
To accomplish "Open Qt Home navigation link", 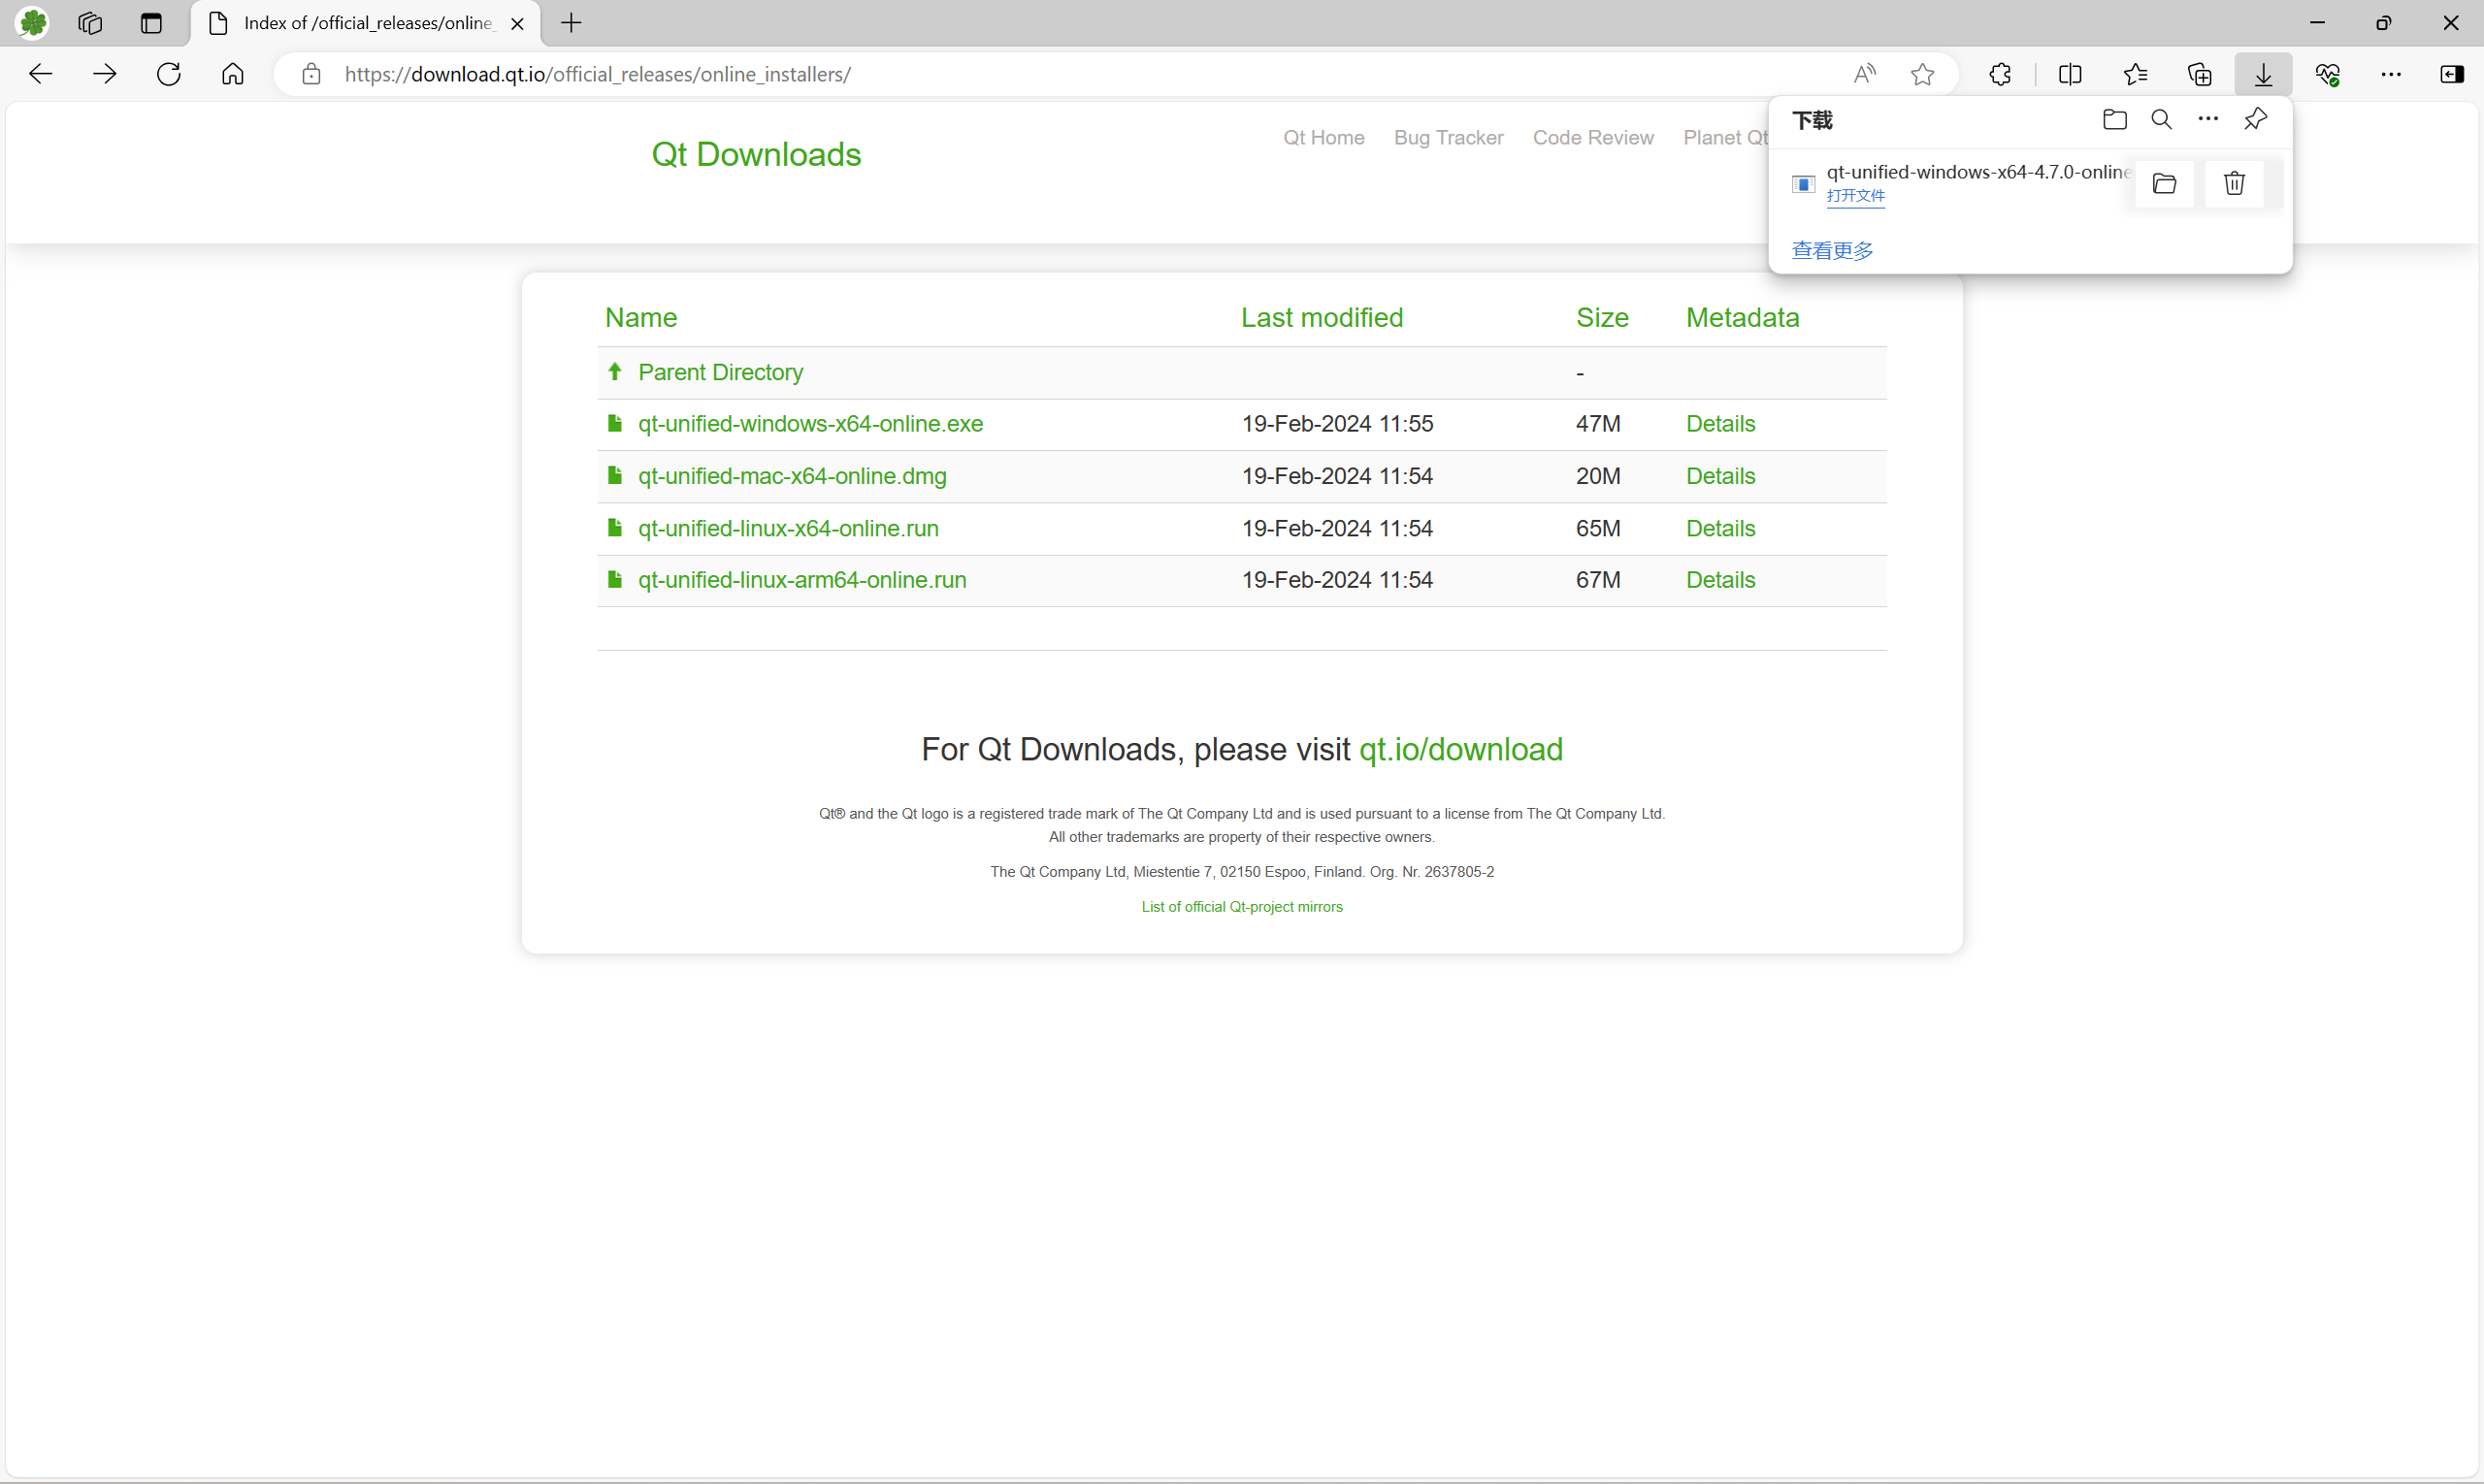I will coord(1324,138).
